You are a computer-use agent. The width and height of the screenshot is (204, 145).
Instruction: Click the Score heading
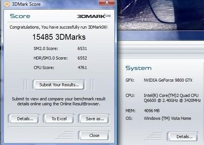coord(20,16)
